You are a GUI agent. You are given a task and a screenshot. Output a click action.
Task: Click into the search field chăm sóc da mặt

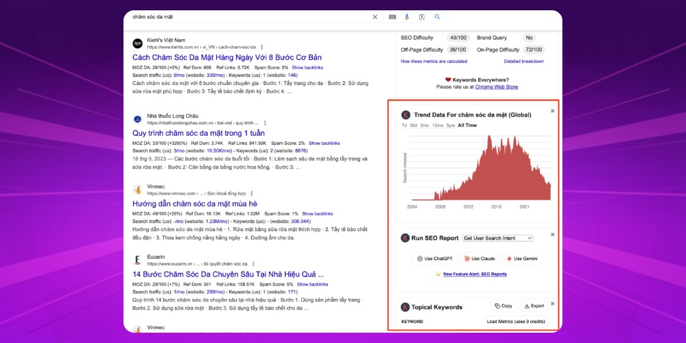click(x=250, y=17)
